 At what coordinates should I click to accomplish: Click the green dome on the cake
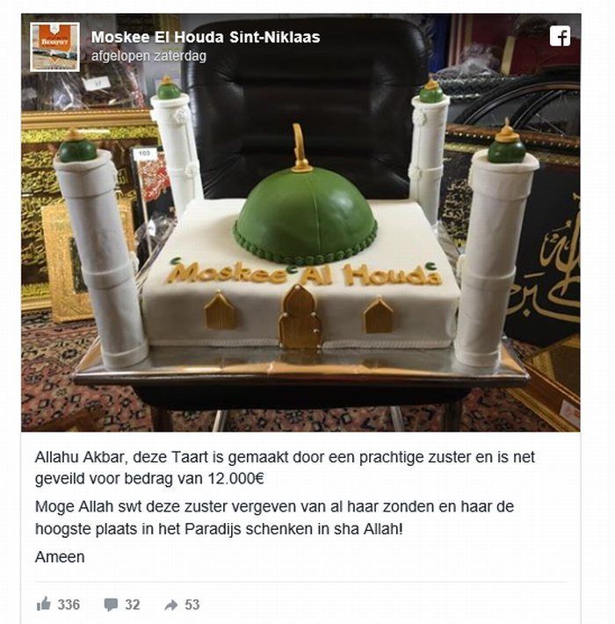pos(305,217)
